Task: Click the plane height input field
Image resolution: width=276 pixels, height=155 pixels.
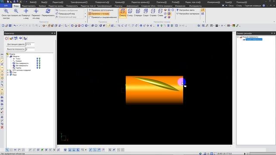Action: [x=30, y=49]
